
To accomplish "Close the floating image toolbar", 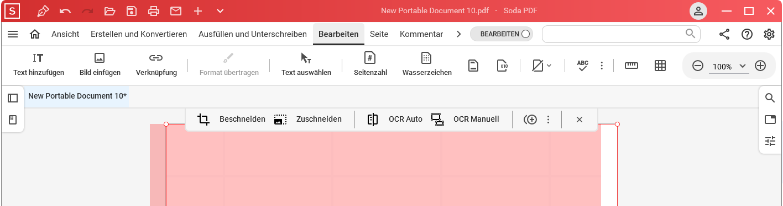I will 580,120.
